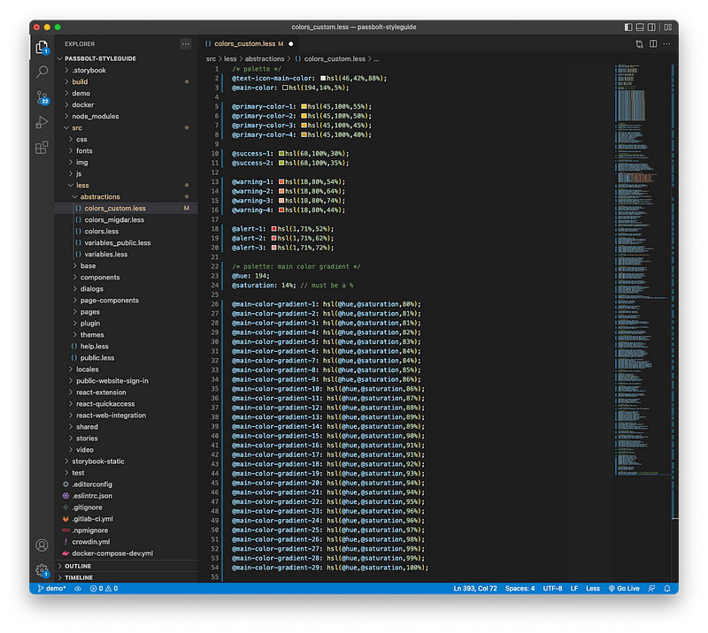Expand the OUTLINE section
Screen dimensions: 708x633
coord(78,566)
